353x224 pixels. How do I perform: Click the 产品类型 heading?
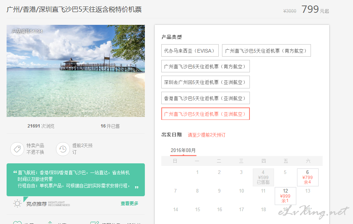click(172, 37)
